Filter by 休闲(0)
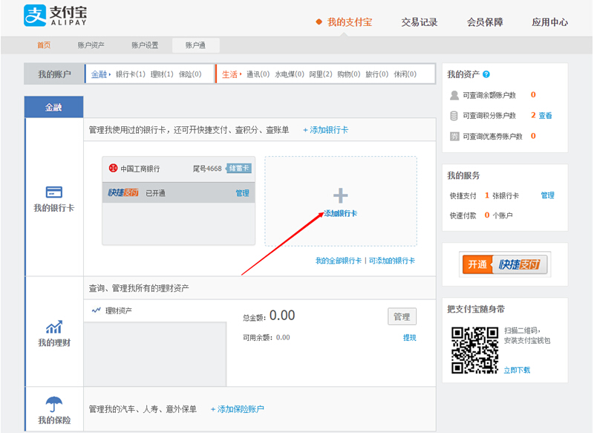This screenshot has height=433, width=594. point(405,74)
